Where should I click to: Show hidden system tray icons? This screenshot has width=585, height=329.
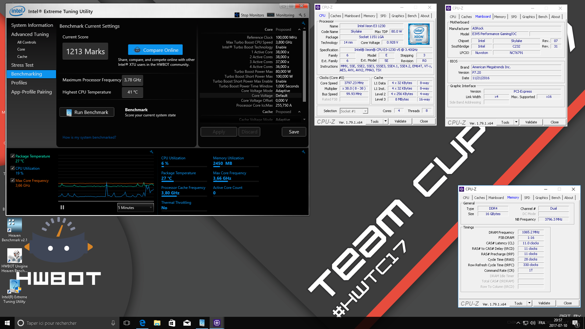(518, 323)
